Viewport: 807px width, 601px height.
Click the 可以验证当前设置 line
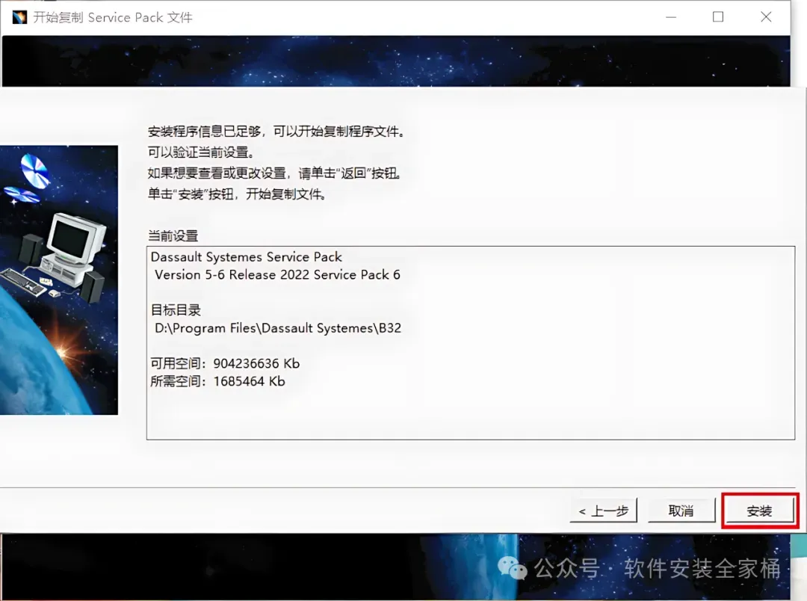pyautogui.click(x=201, y=152)
